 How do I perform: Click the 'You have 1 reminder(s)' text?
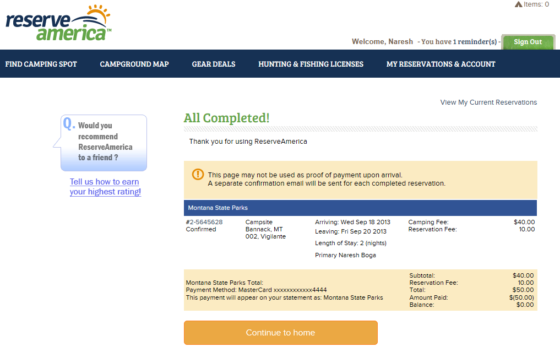(x=459, y=42)
